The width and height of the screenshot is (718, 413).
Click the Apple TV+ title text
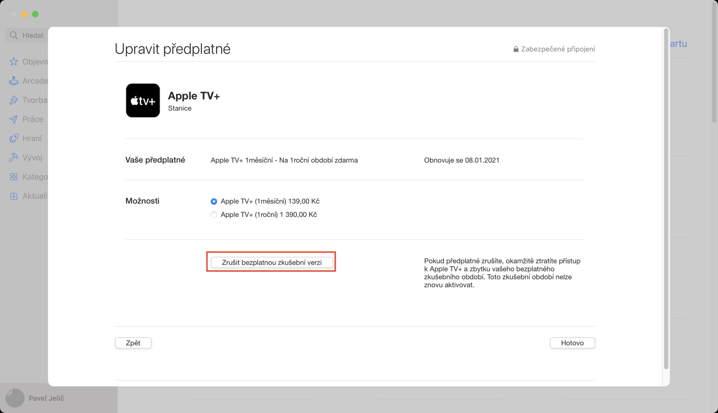click(194, 96)
